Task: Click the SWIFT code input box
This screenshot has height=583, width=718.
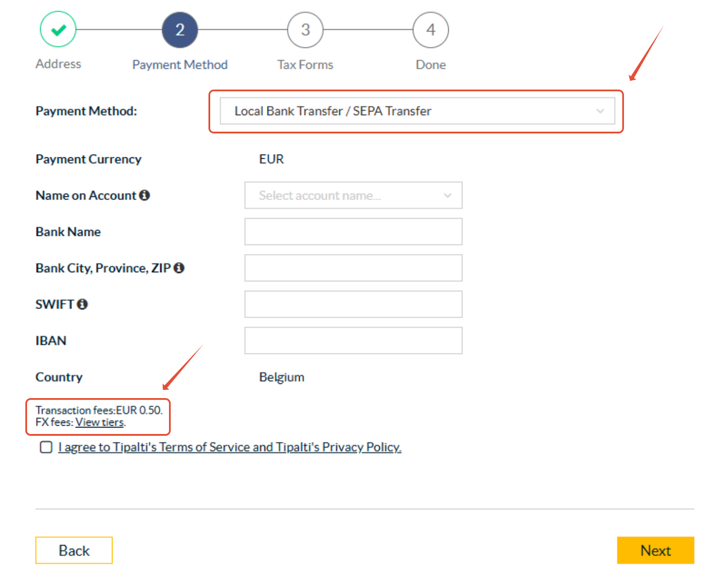Action: pyautogui.click(x=353, y=305)
